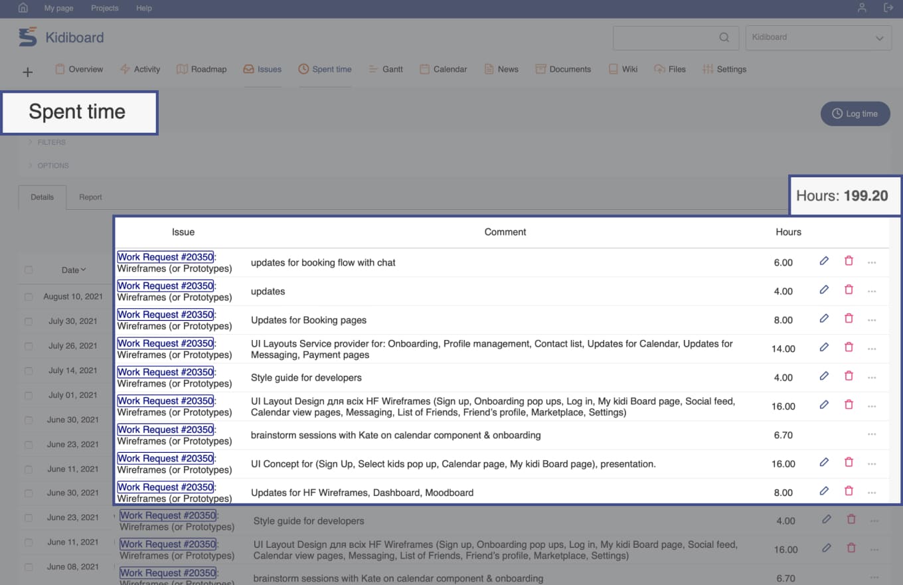Screen dimensions: 903x585
Task: Toggle the select-all checkbox in table header
Action: coord(29,270)
